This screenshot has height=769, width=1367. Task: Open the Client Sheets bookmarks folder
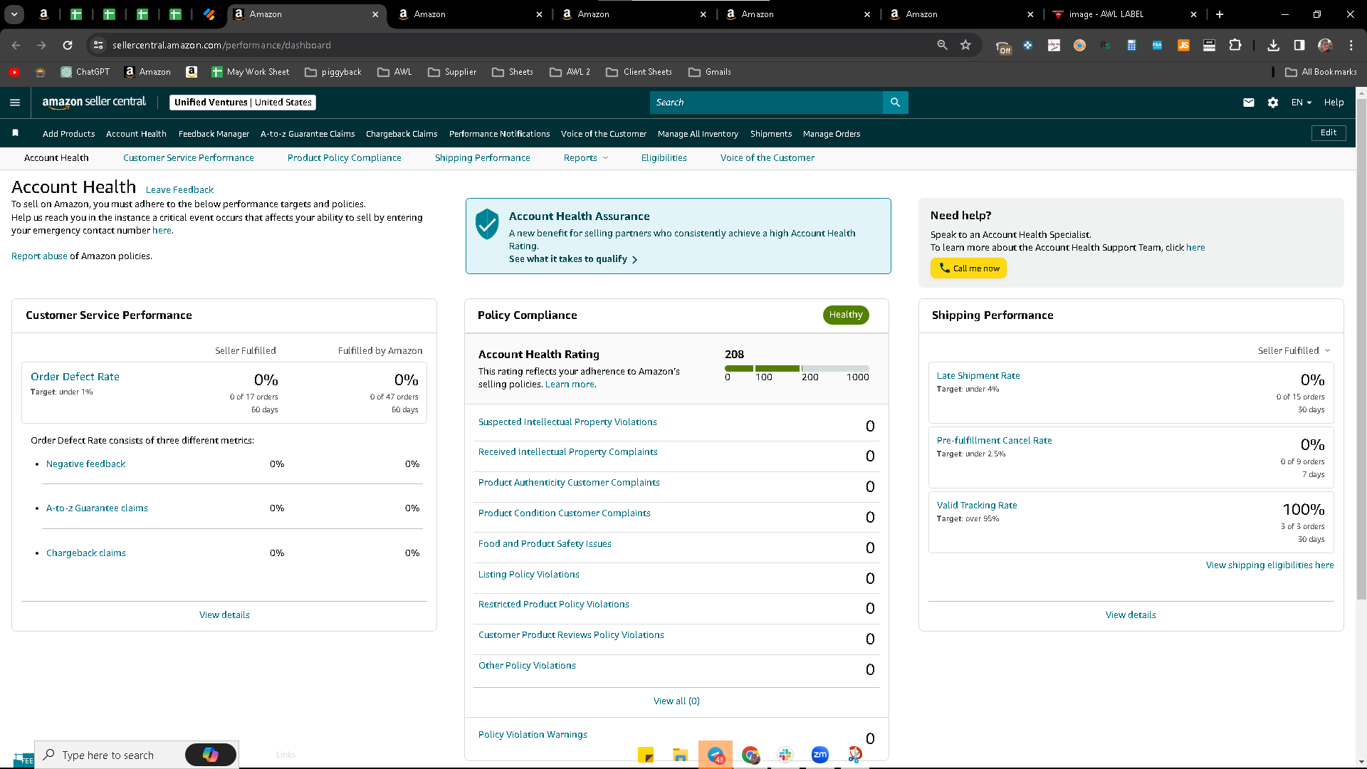pyautogui.click(x=639, y=72)
